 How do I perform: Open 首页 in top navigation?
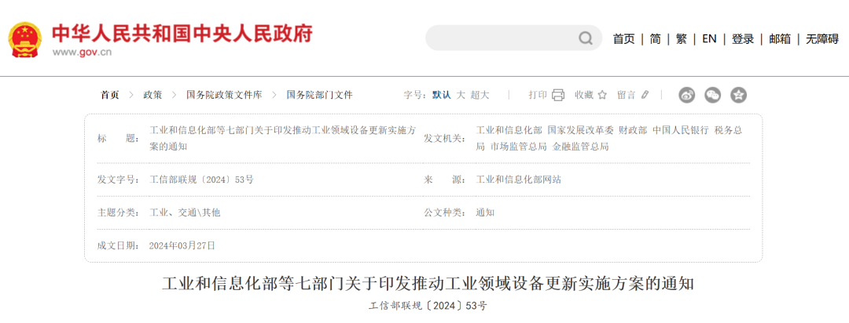coord(623,39)
